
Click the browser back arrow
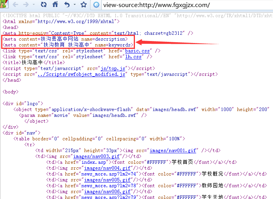point(15,5)
